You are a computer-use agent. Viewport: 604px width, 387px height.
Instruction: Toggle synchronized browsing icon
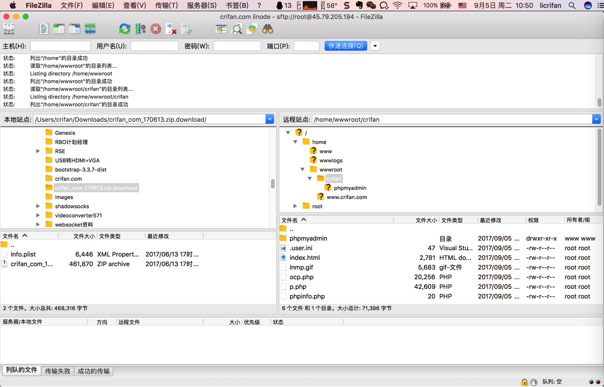tap(252, 29)
